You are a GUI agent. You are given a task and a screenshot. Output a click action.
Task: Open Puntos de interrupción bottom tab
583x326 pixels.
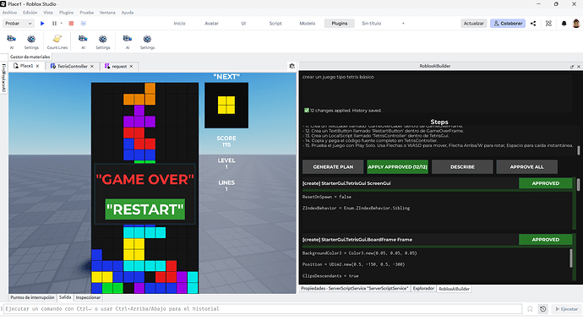click(x=32, y=298)
